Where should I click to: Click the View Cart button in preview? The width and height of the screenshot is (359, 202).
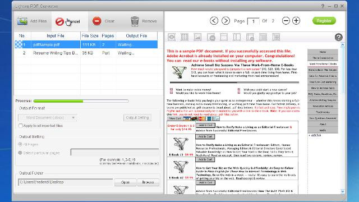coord(175,118)
